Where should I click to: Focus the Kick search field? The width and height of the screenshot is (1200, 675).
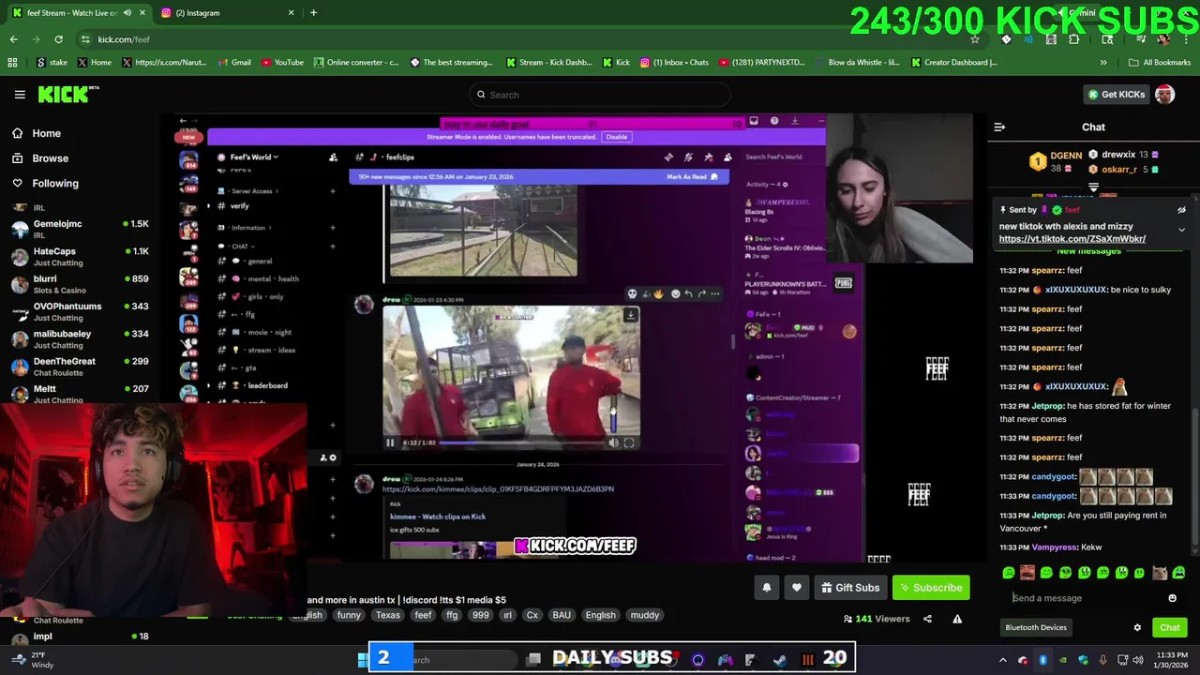coord(600,95)
